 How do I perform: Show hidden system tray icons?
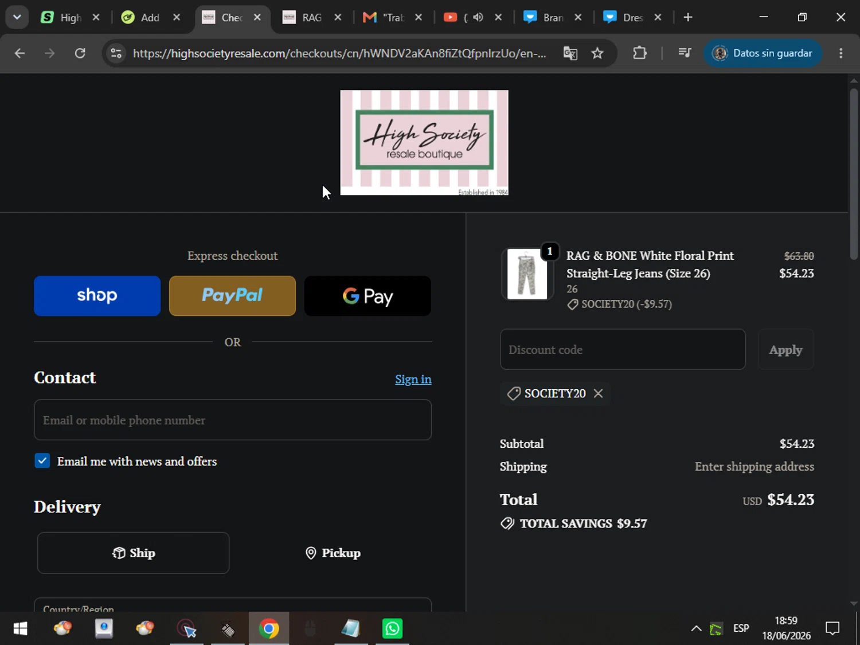point(696,629)
